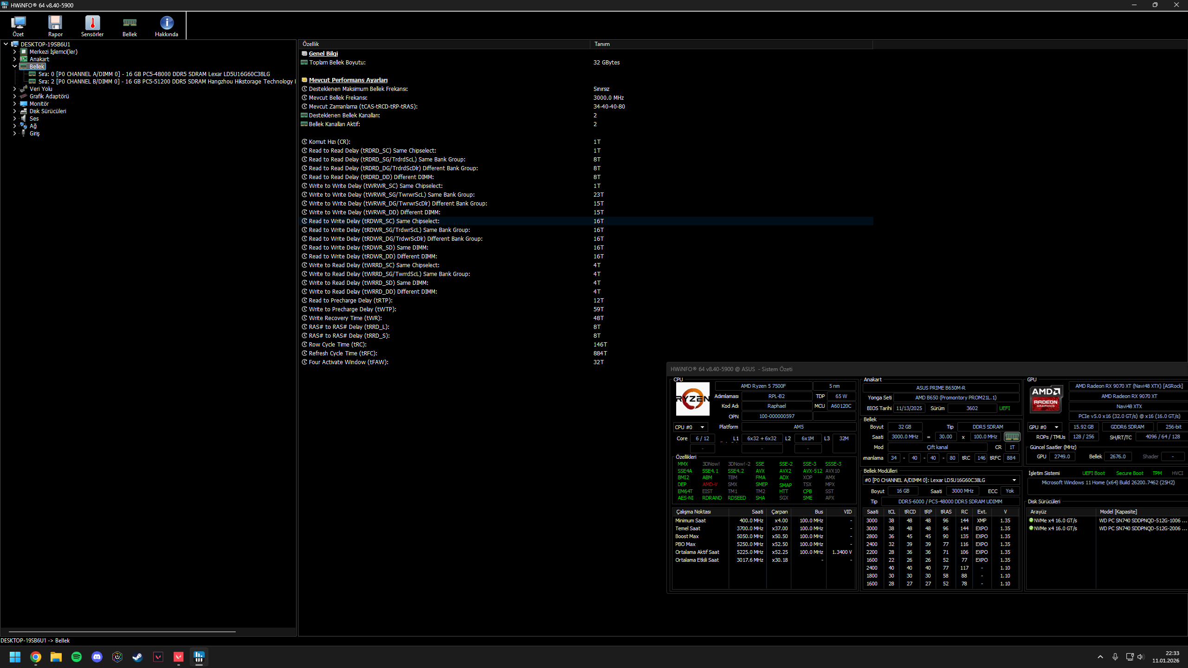Collapse the DESKTOP-19SB6U1 root node

point(6,44)
